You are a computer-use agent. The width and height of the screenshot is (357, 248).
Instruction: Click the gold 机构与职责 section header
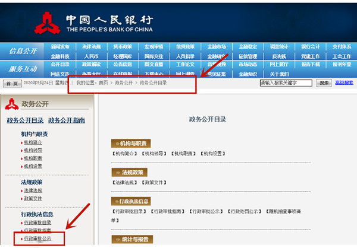(x=131, y=144)
